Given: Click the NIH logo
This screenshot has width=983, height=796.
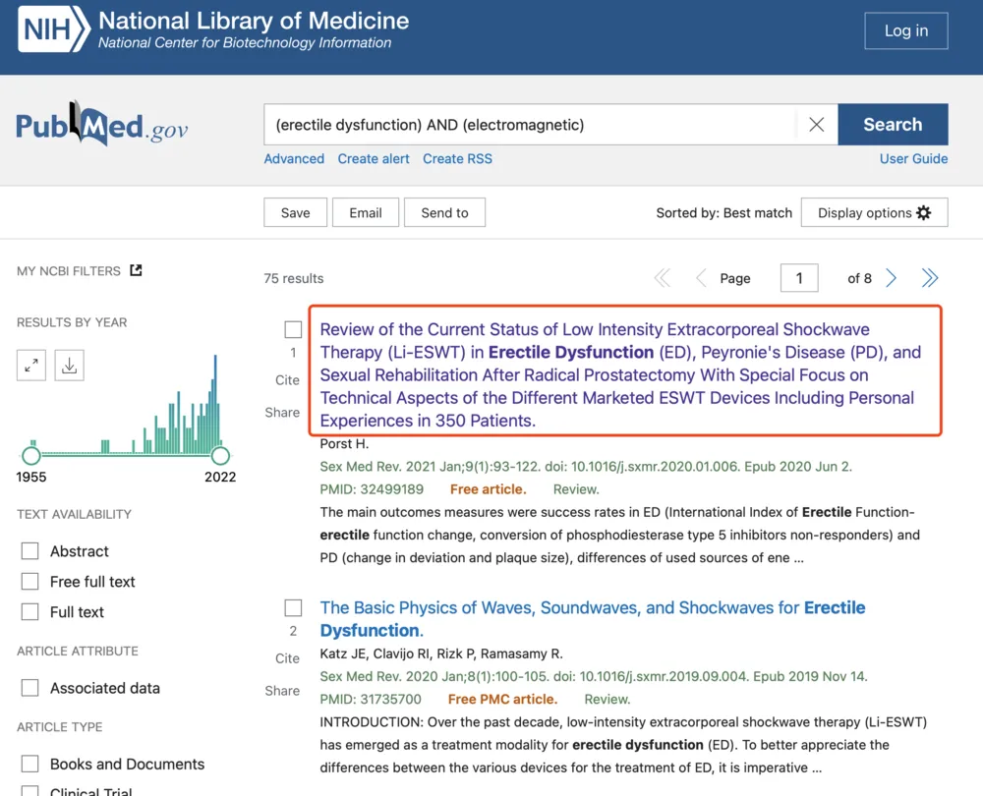Looking at the screenshot, I should coord(54,28).
